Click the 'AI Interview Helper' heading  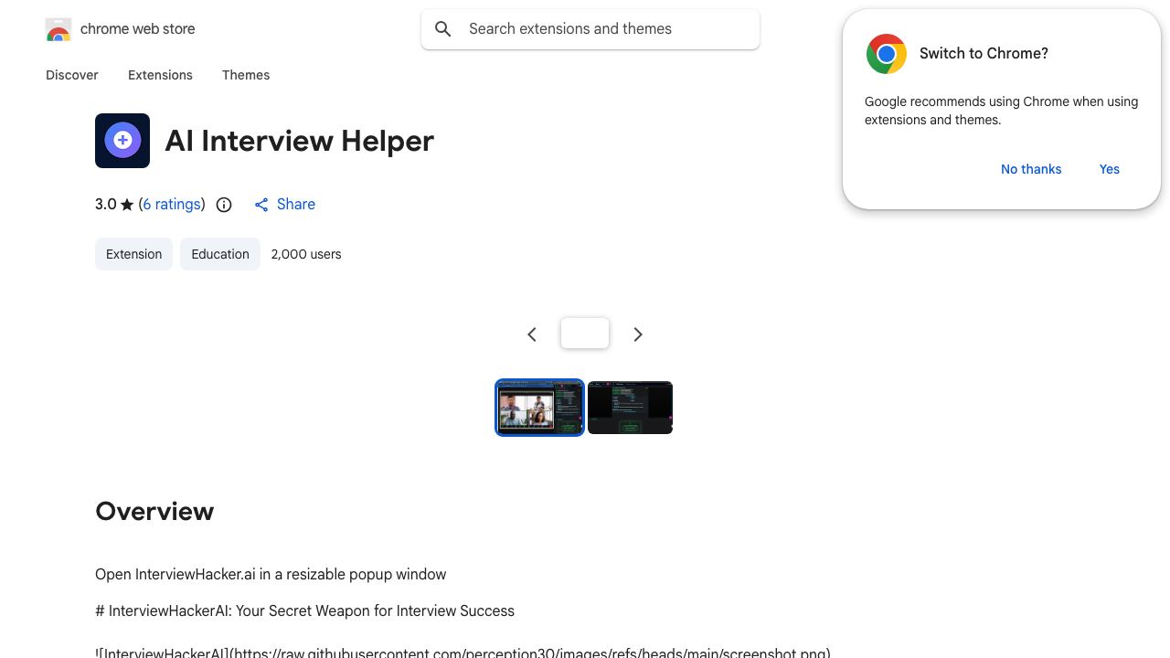click(299, 141)
